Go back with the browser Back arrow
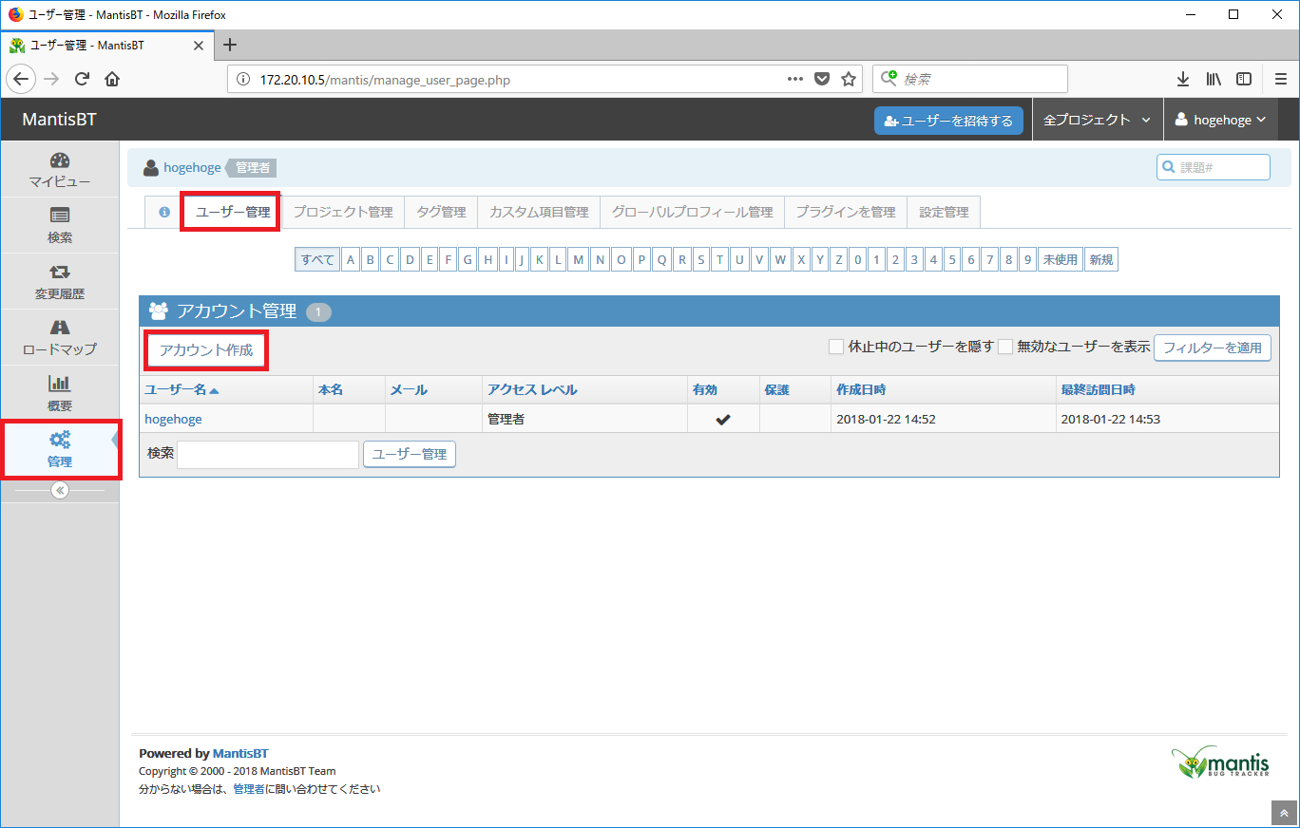 pos(21,79)
